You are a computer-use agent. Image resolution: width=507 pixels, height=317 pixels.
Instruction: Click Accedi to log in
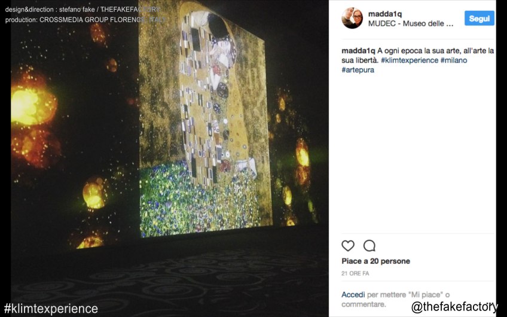pyautogui.click(x=353, y=295)
